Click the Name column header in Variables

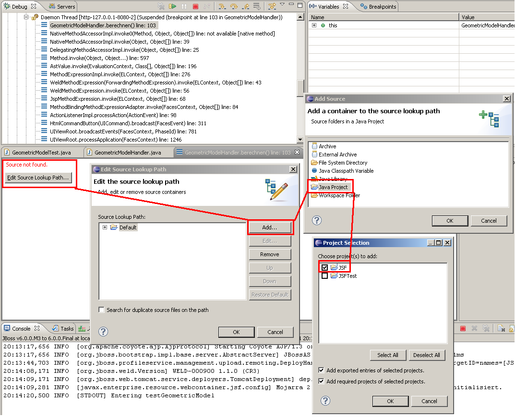(x=383, y=17)
